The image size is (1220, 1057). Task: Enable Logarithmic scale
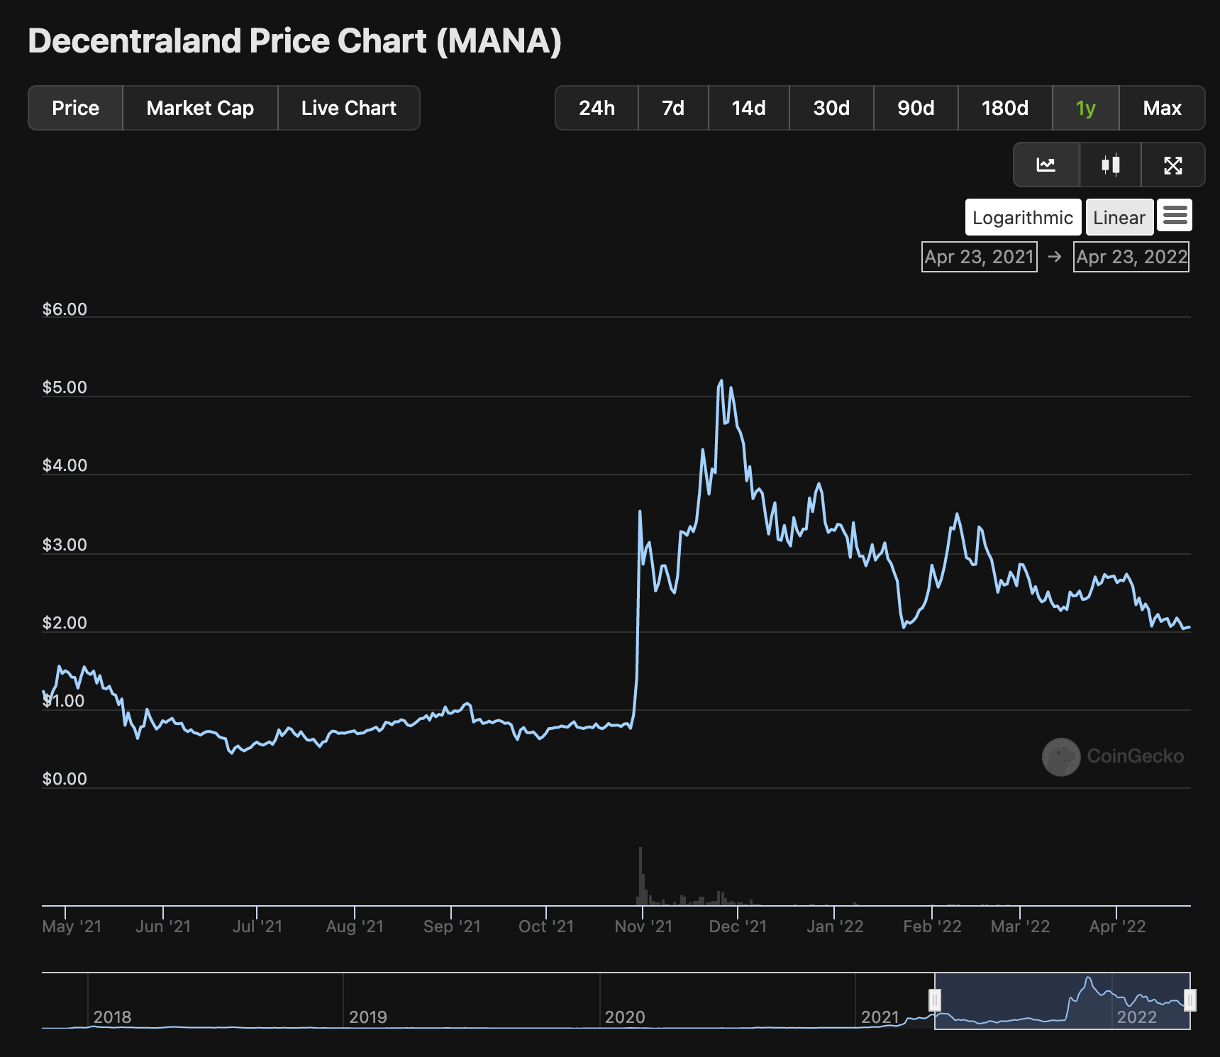click(x=1023, y=217)
